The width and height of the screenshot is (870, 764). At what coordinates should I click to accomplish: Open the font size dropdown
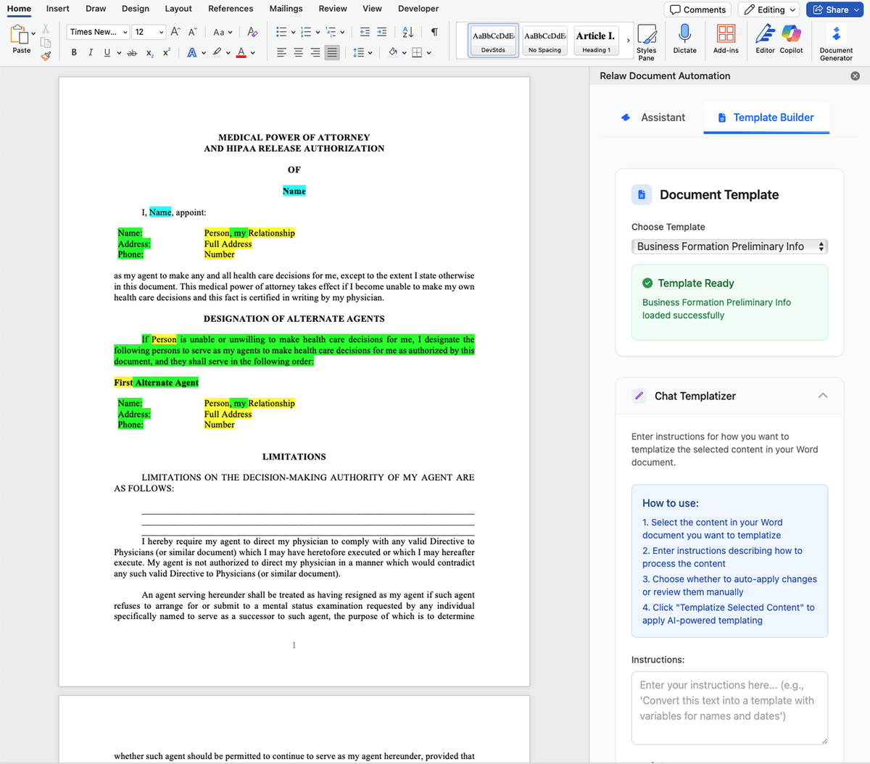coord(161,32)
